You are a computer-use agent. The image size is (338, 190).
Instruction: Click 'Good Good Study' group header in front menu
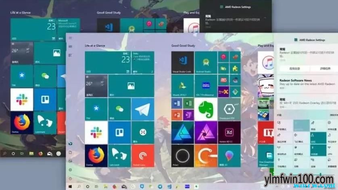click(x=183, y=45)
